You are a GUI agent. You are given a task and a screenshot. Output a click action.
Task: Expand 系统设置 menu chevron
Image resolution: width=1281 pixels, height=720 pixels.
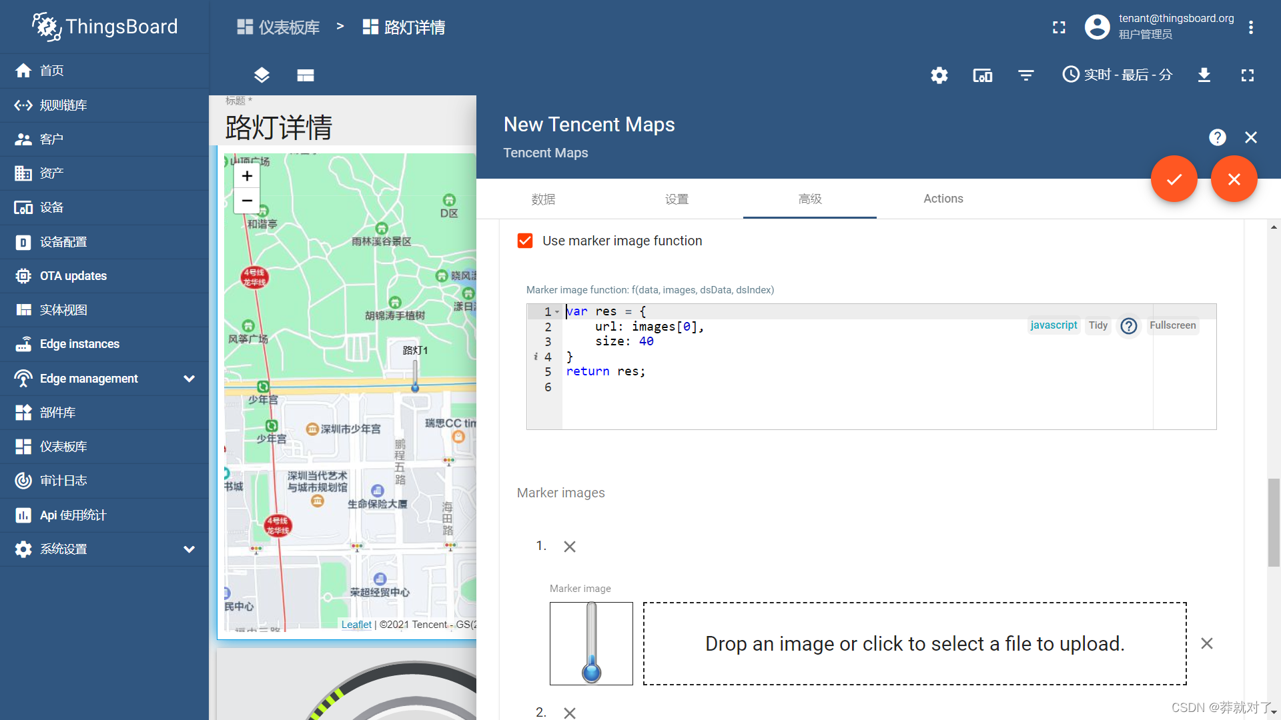(189, 549)
